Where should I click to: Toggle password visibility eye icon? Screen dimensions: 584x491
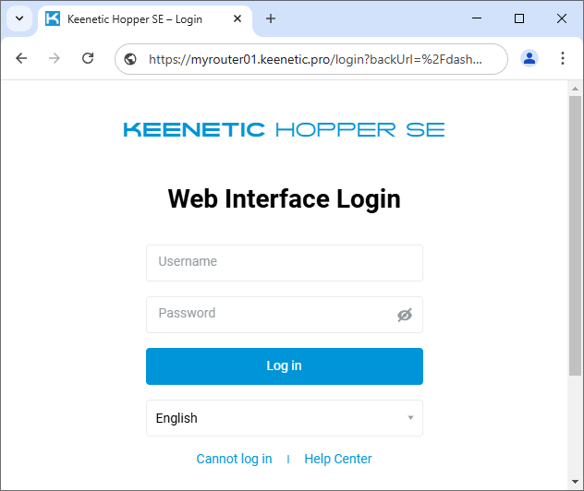[404, 315]
